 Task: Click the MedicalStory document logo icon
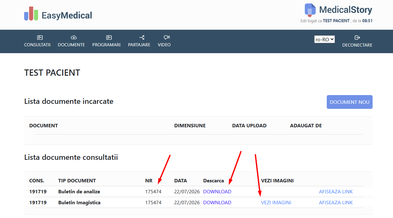310,10
